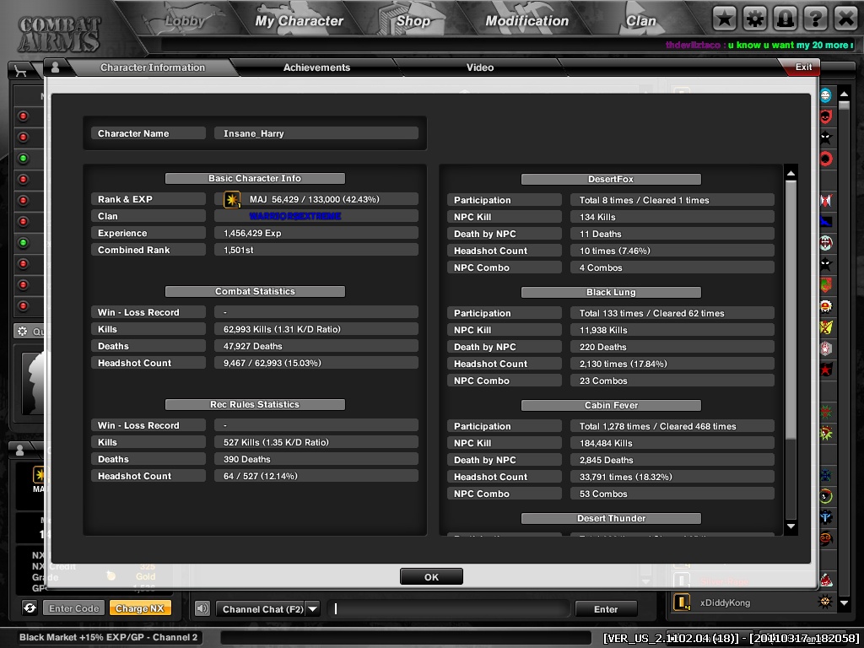Open game settings via the gear icon
Screen dimensions: 864x648
[x=755, y=19]
